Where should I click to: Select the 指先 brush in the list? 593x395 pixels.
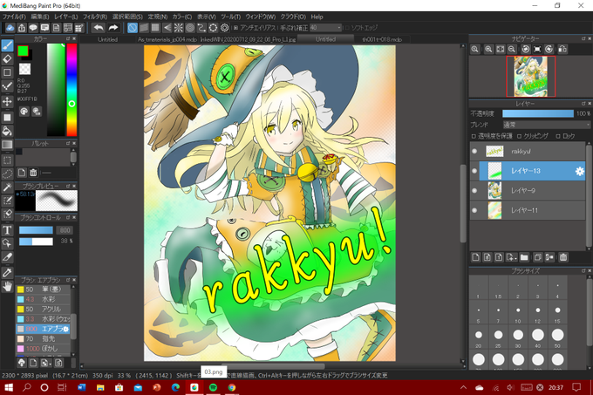tap(43, 338)
